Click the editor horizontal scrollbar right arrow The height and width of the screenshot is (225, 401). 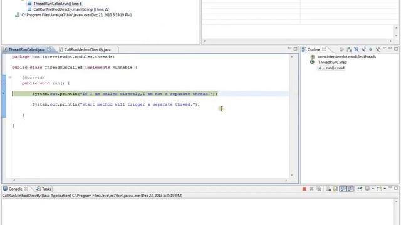tap(286, 180)
